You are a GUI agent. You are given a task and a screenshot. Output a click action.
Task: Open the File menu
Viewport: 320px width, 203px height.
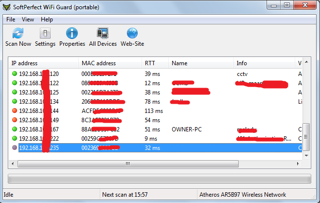coord(11,19)
